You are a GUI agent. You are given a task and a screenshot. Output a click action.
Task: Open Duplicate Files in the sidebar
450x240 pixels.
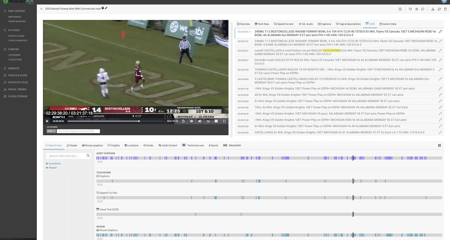[18, 82]
